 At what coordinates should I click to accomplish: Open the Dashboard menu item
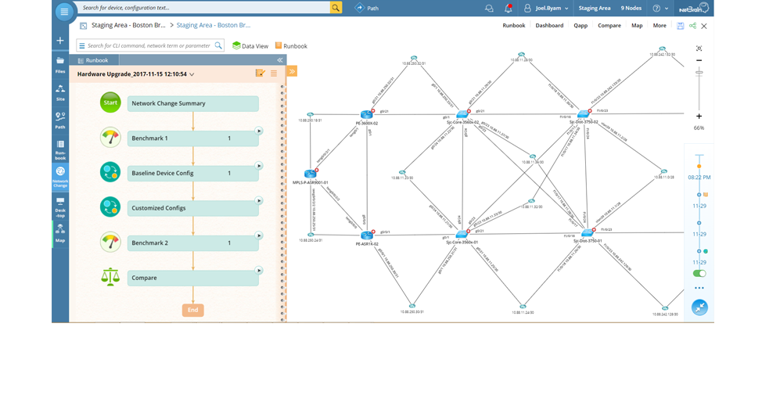tap(549, 26)
